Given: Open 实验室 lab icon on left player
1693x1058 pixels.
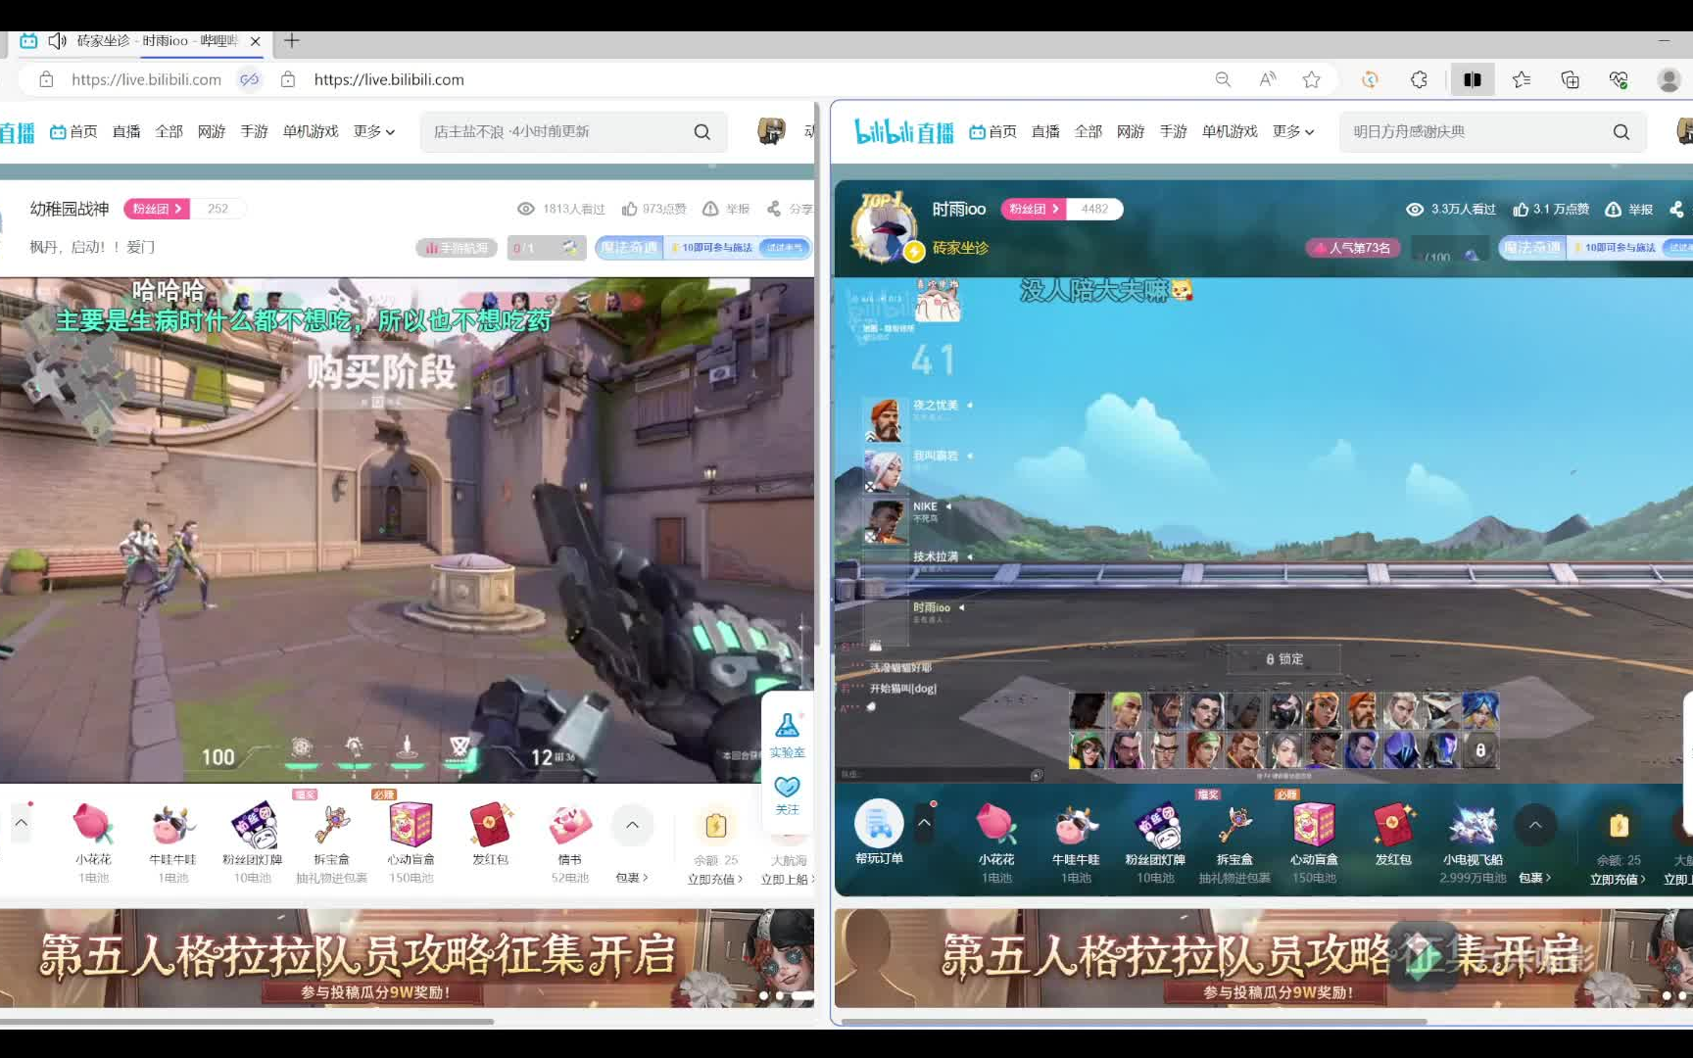Looking at the screenshot, I should click(x=787, y=736).
